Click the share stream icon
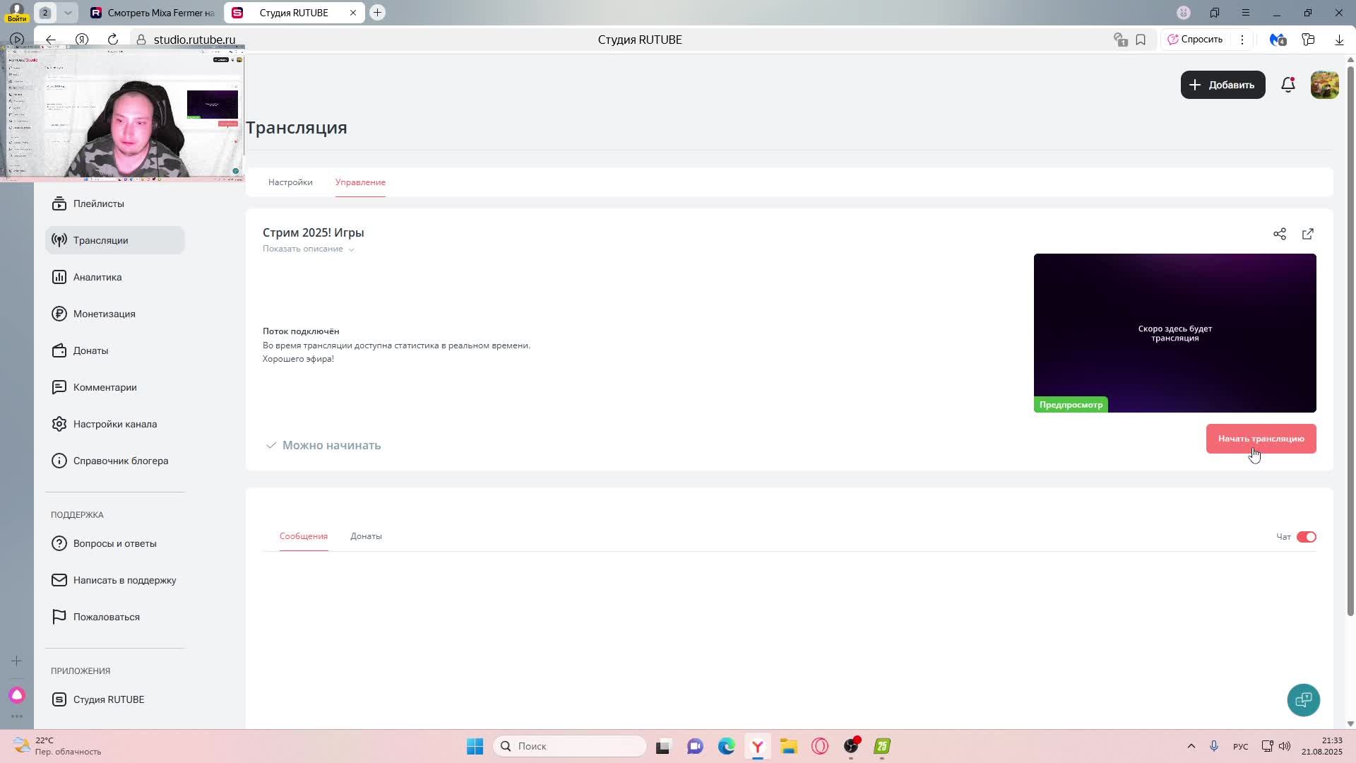 tap(1279, 234)
